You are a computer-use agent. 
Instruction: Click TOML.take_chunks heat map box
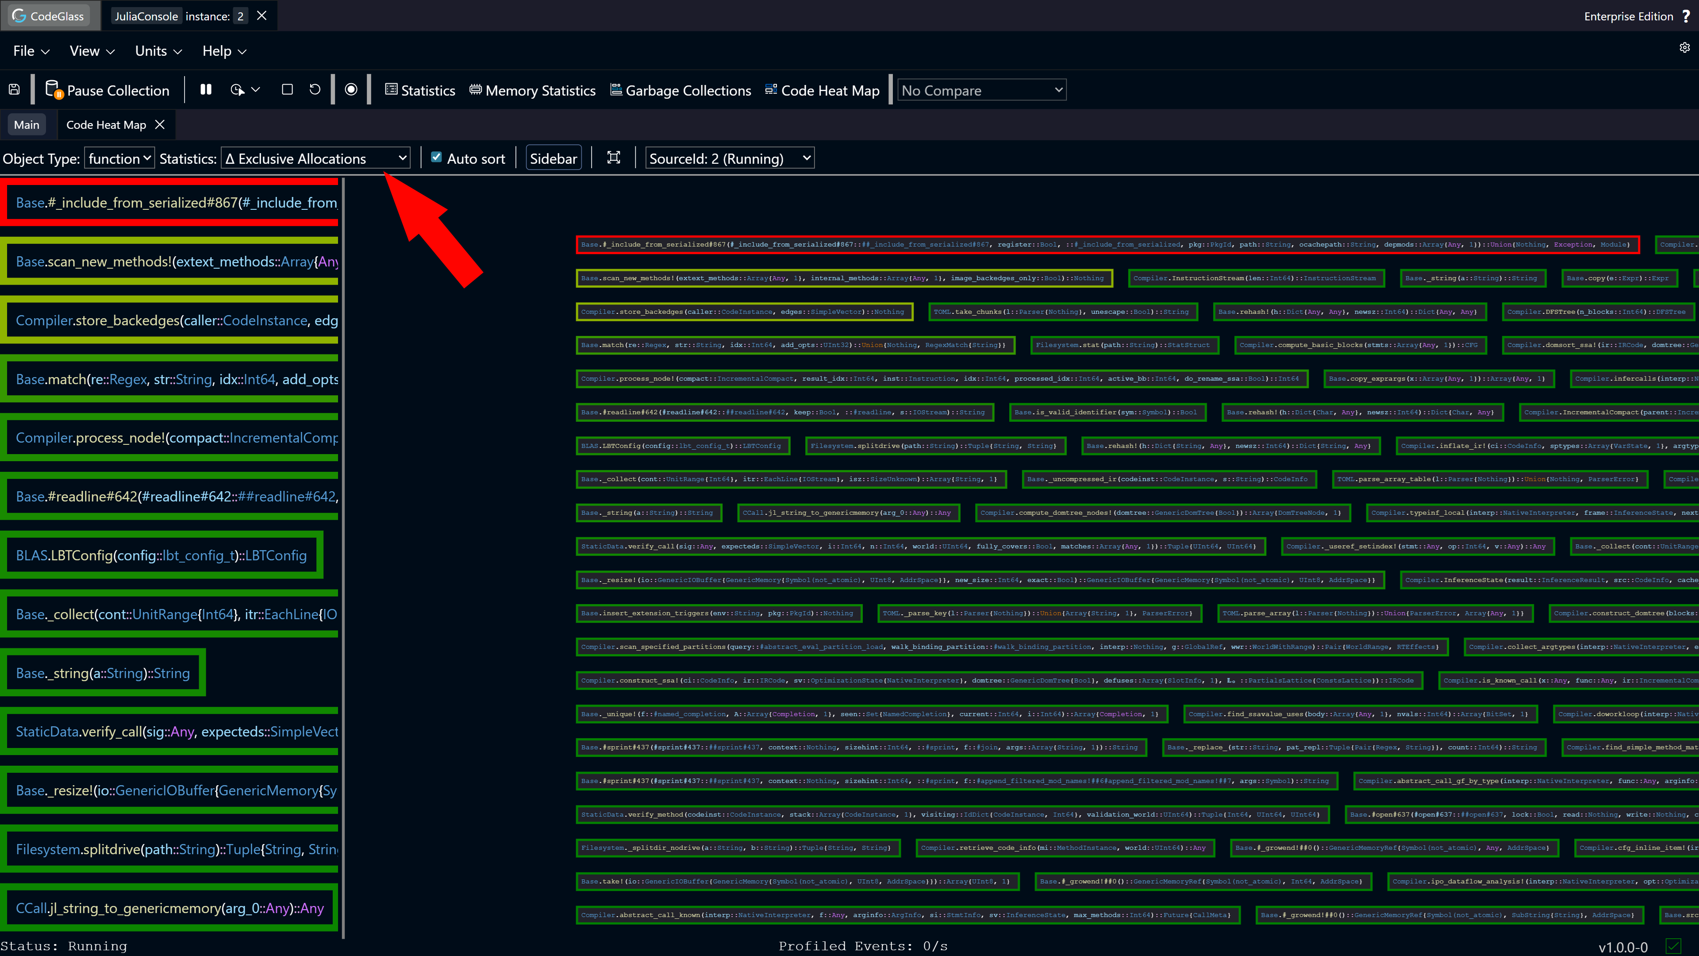tap(1063, 312)
